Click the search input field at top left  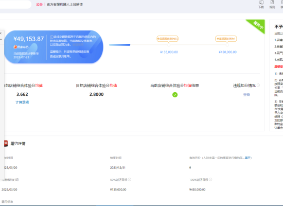tap(15, 4)
